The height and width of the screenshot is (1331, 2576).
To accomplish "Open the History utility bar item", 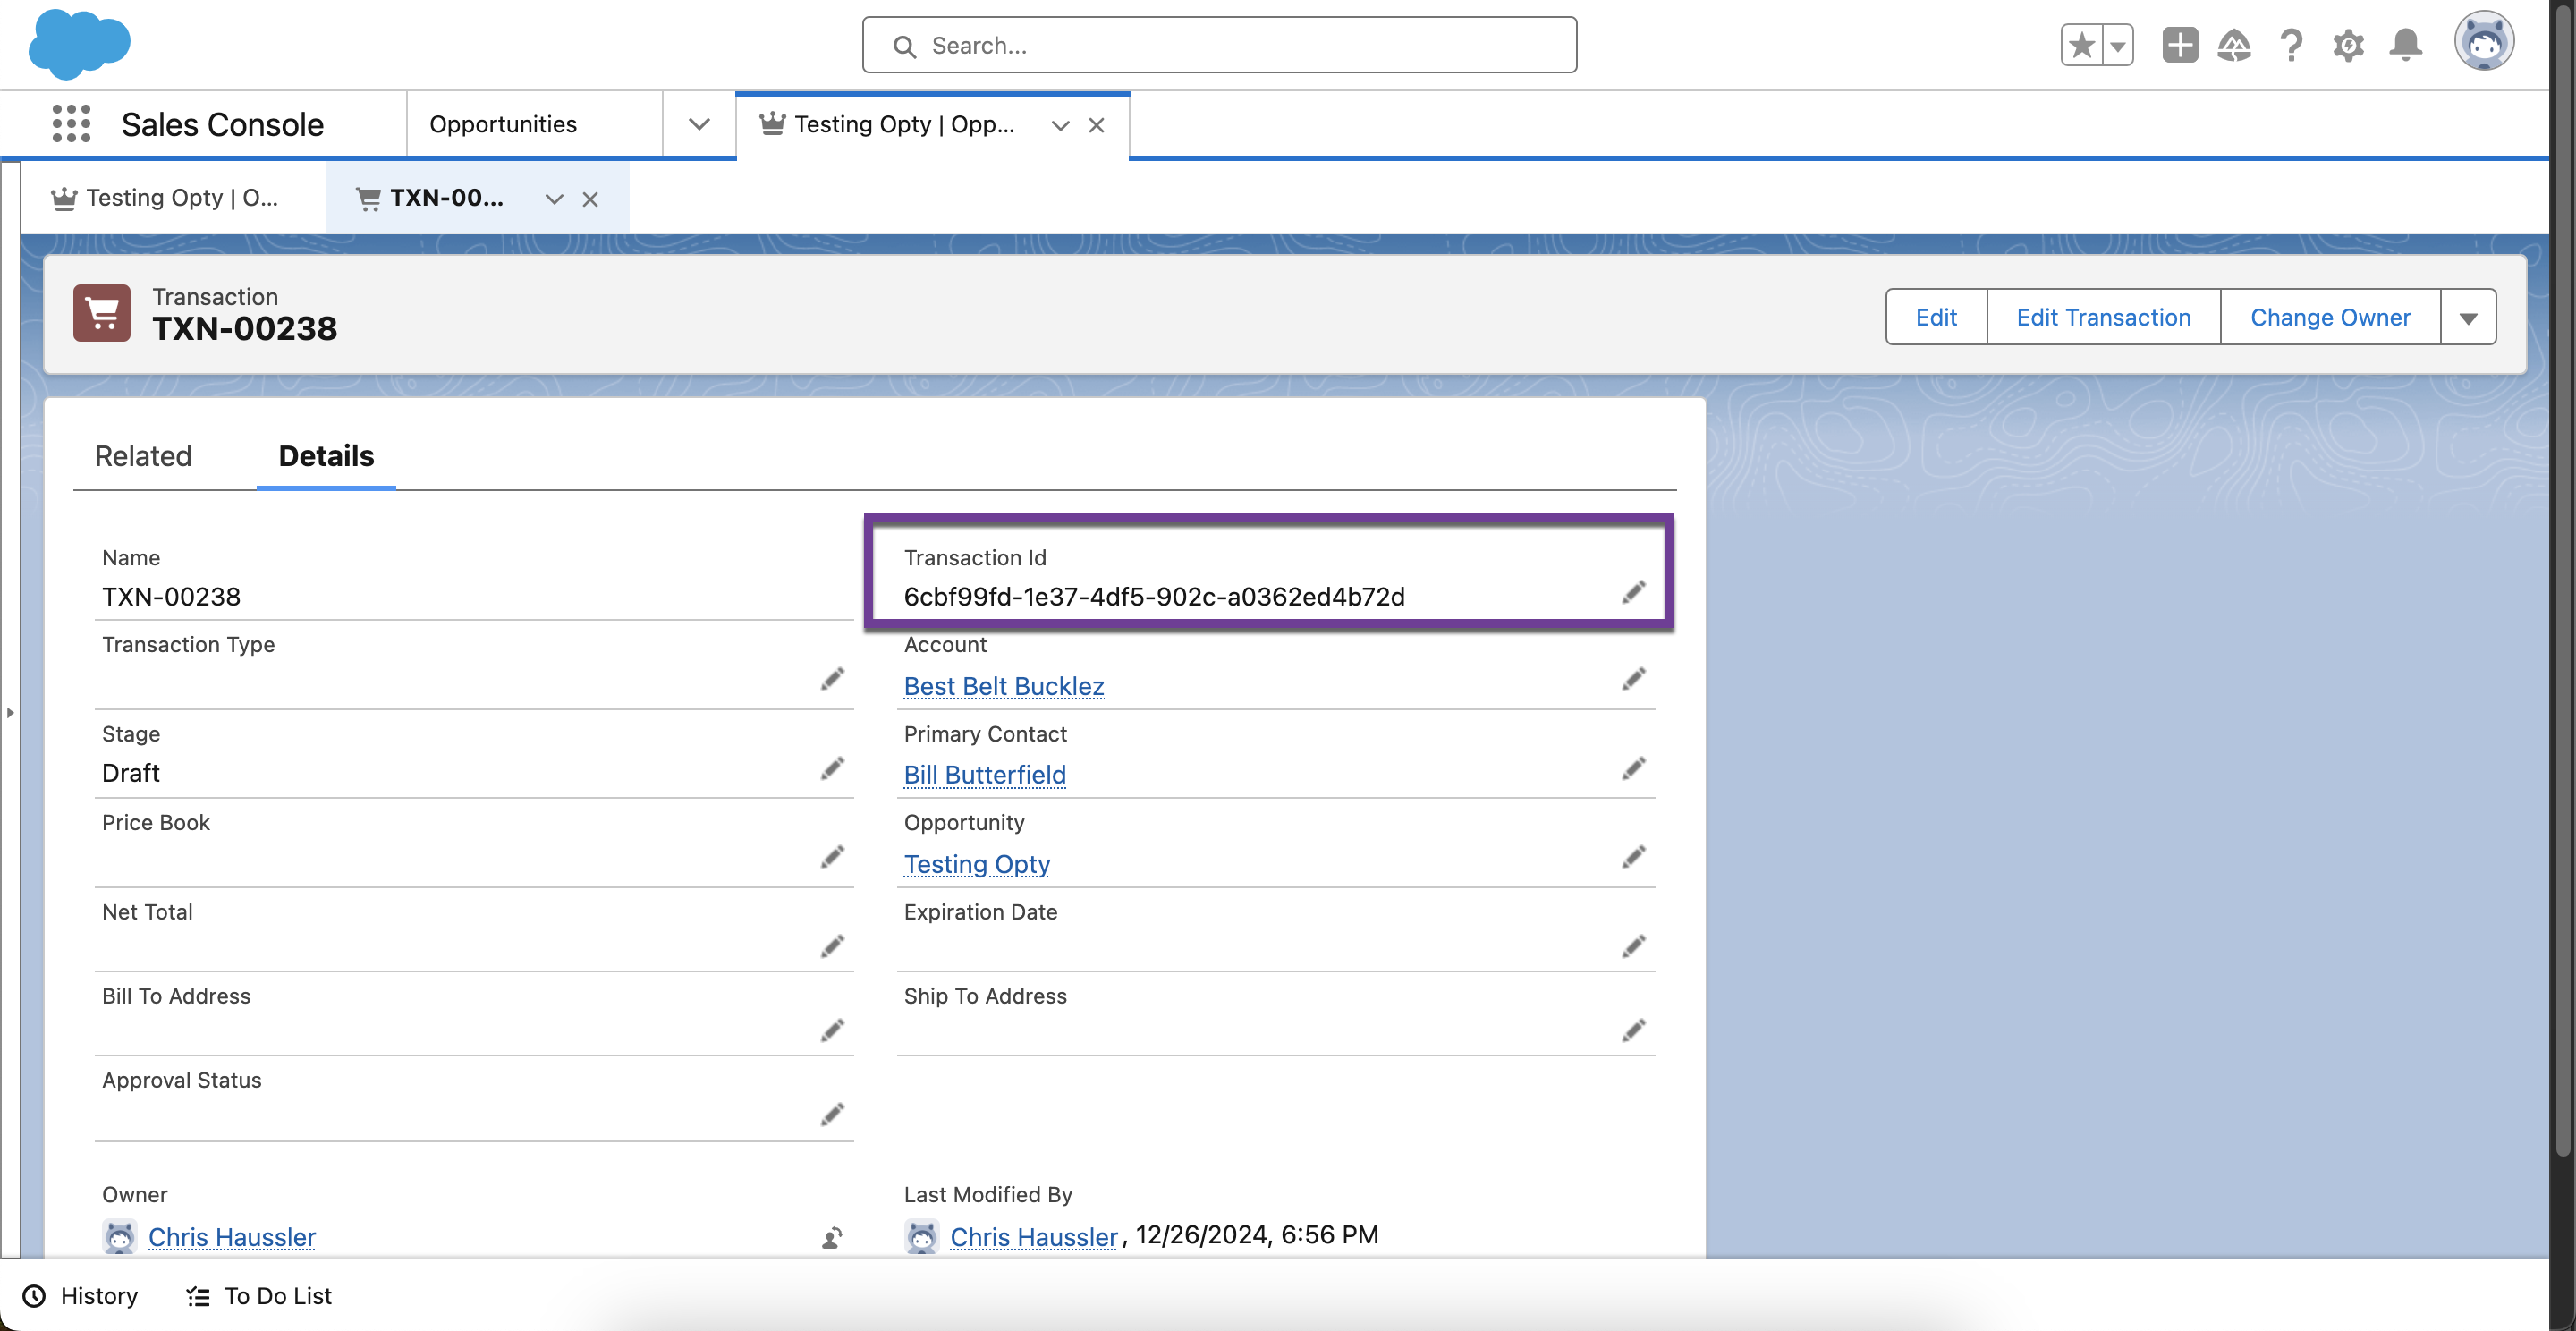I will click(x=80, y=1296).
